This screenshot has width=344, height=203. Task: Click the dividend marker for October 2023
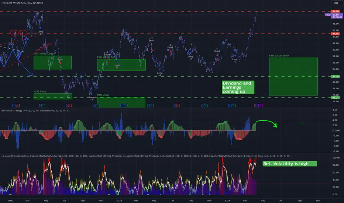[203, 106]
